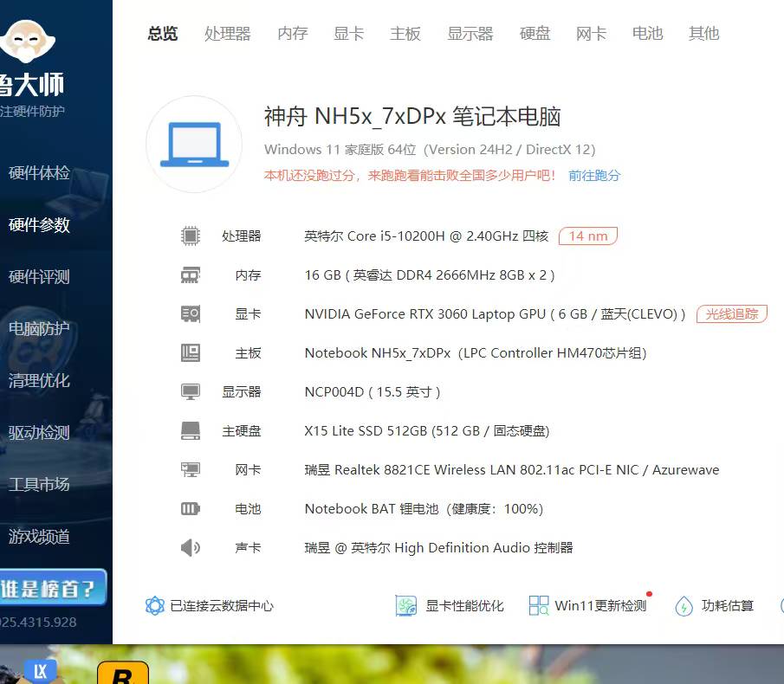The height and width of the screenshot is (684, 784).
Task: Click the 前往跑分 link
Action: [x=594, y=175]
